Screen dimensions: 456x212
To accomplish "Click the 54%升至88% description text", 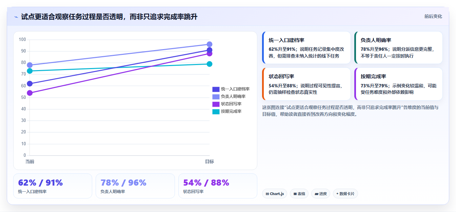I will pos(306,89).
